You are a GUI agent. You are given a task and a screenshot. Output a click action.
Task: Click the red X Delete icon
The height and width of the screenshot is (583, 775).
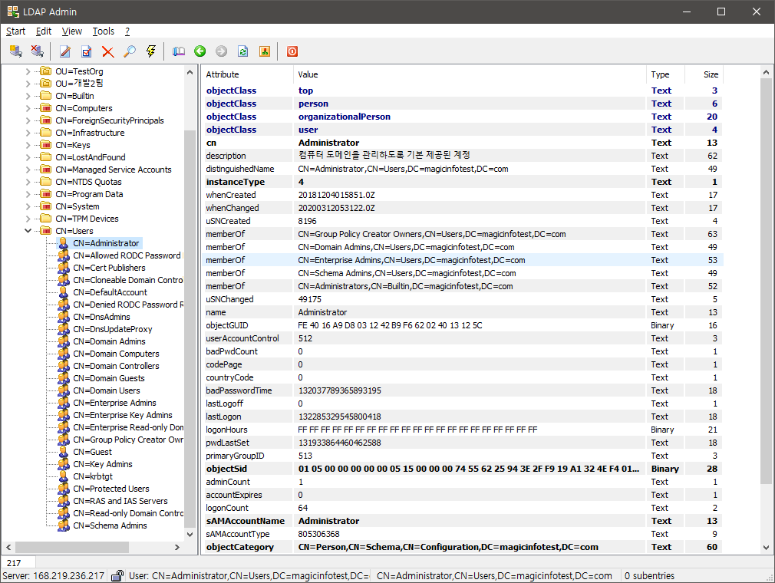point(107,51)
